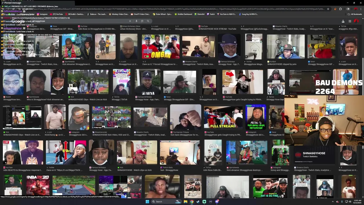
Task: Open Google Lens image search icon
Action: (142, 21)
